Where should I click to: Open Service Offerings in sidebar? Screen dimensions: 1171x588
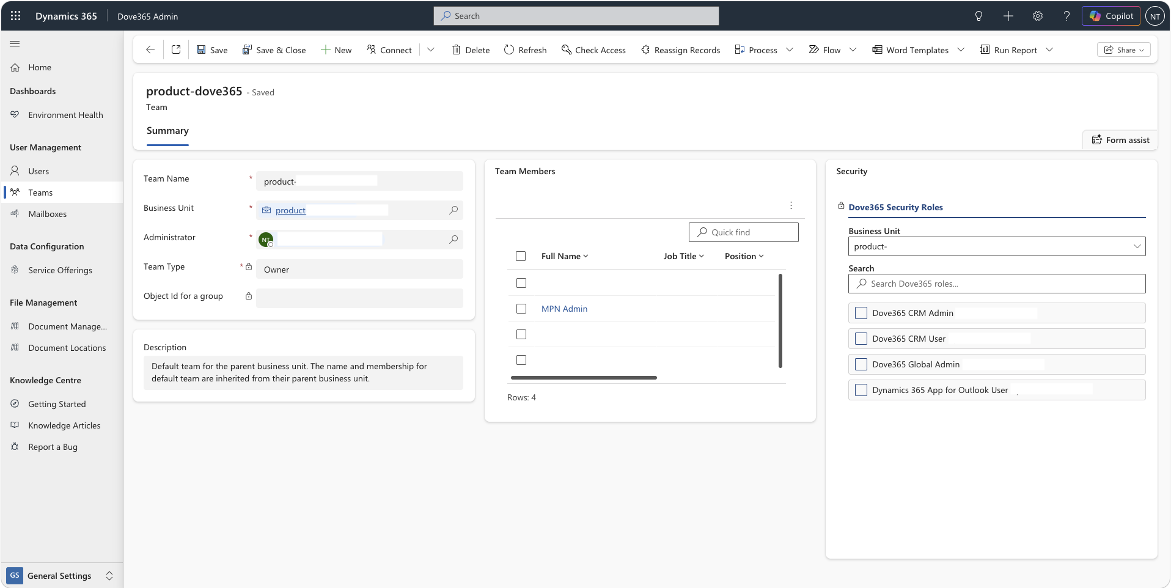62,270
